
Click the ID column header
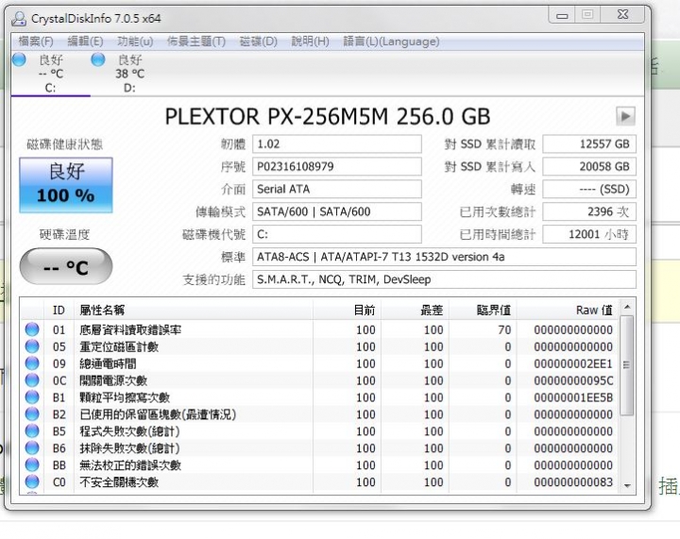coord(59,310)
